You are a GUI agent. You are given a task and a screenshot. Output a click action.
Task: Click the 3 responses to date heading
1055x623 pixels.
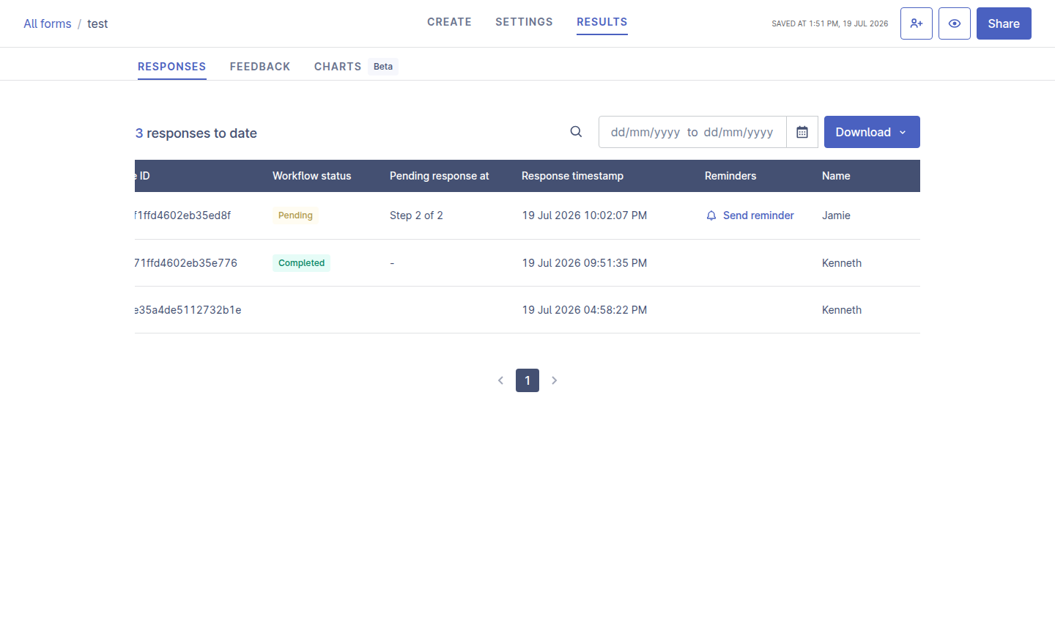pyautogui.click(x=196, y=133)
